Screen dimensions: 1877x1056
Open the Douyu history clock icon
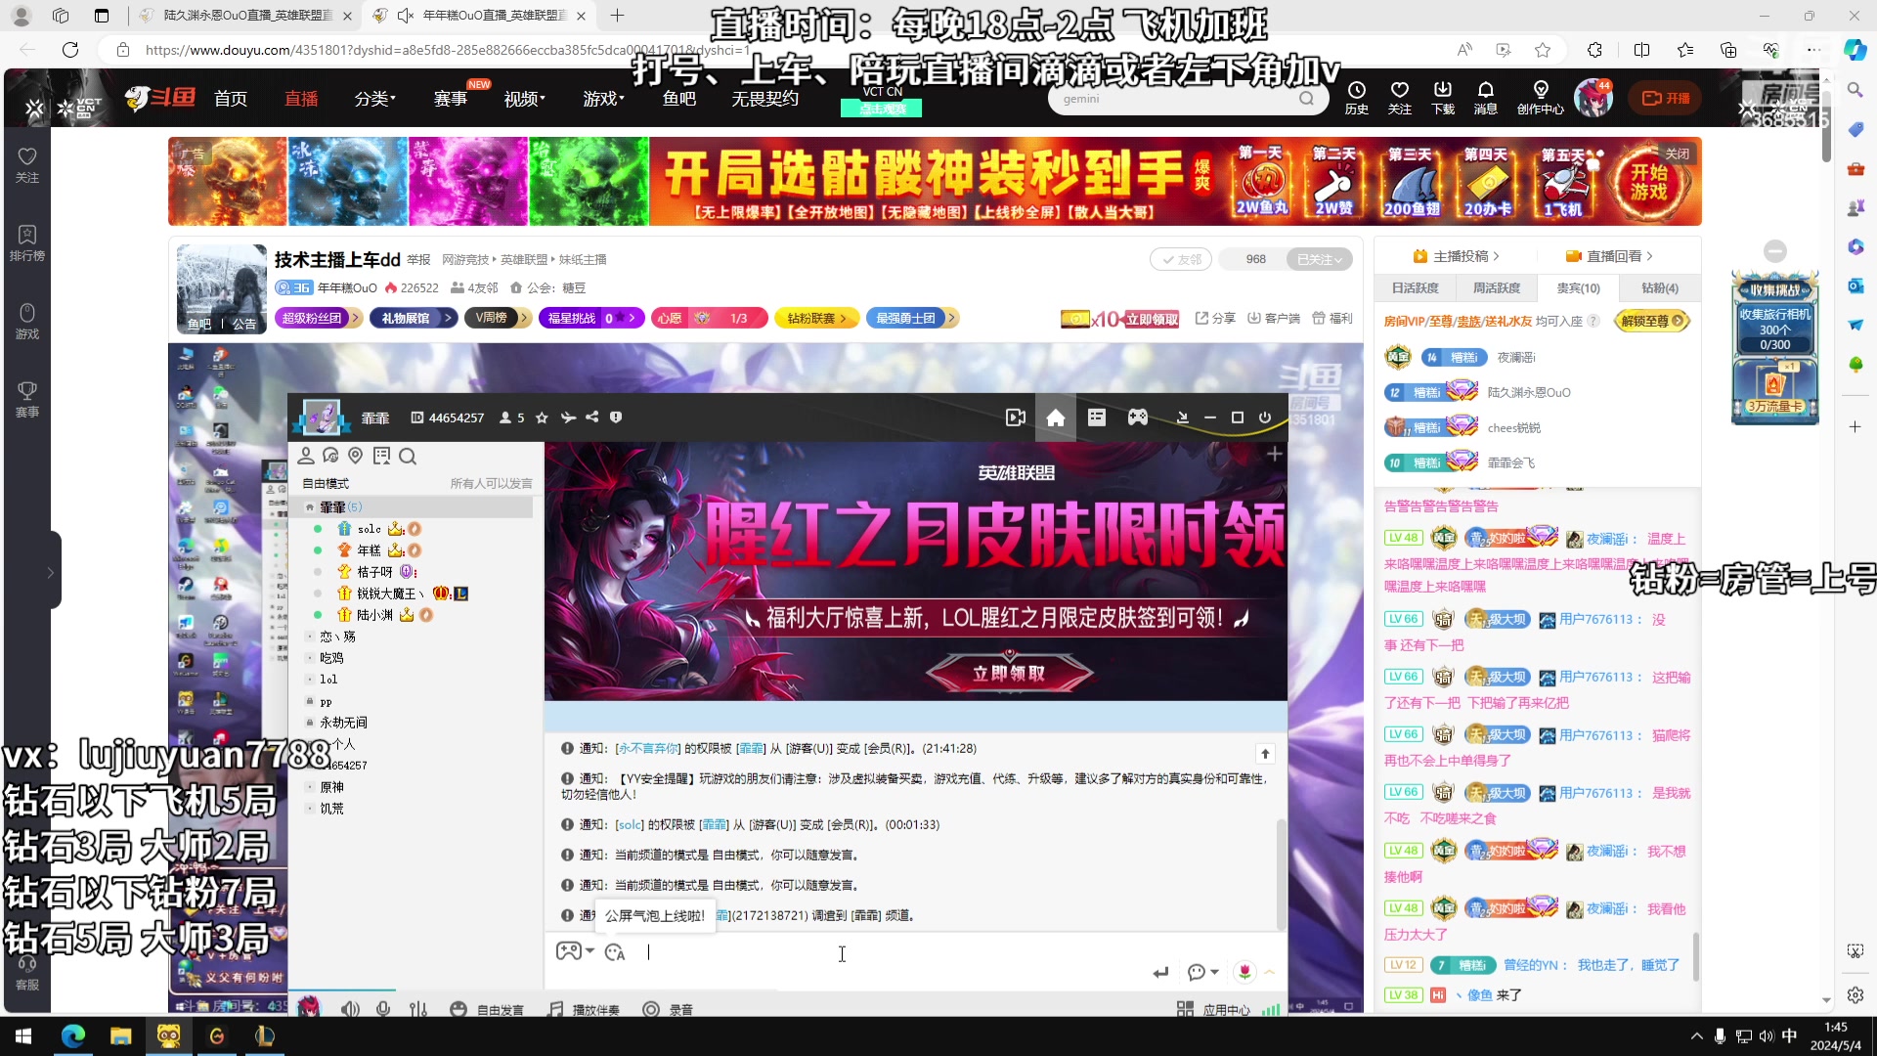(x=1356, y=98)
